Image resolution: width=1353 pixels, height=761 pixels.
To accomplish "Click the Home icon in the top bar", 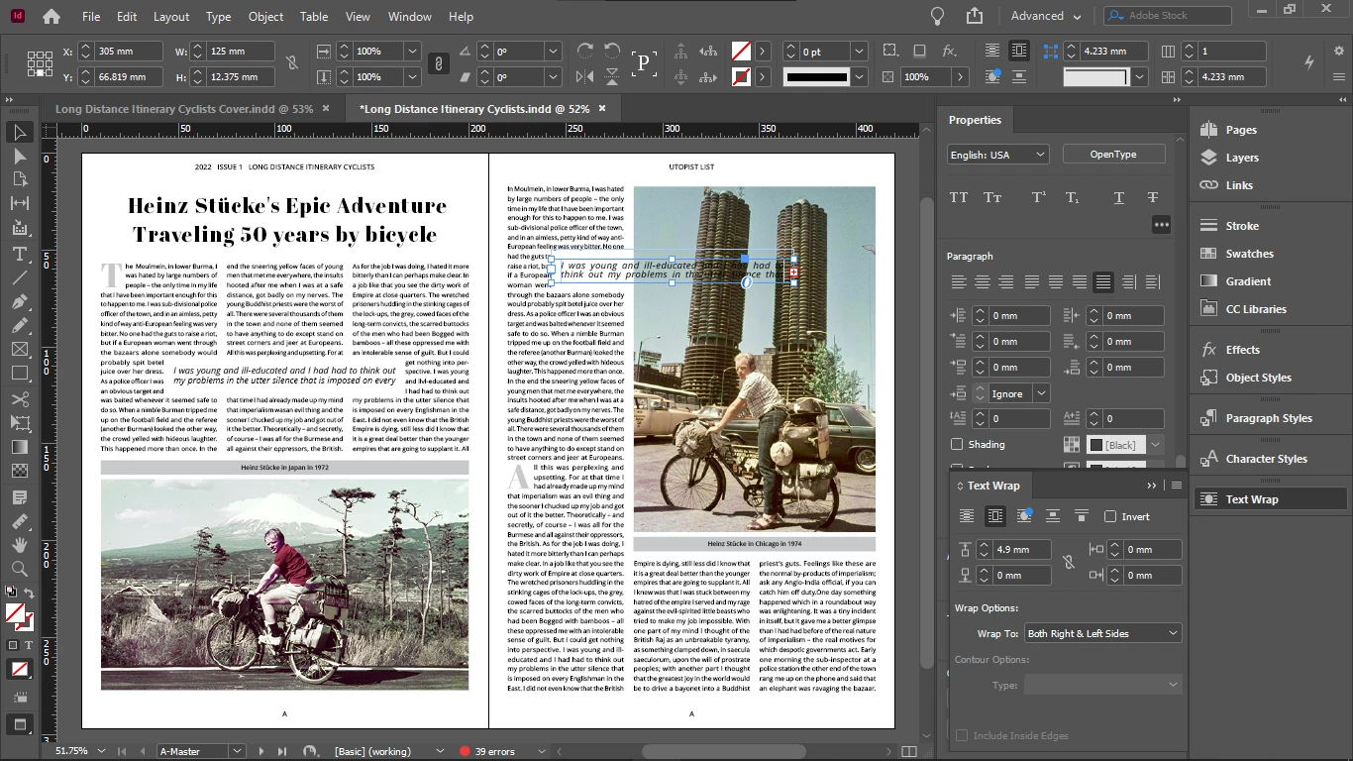I will coord(52,17).
